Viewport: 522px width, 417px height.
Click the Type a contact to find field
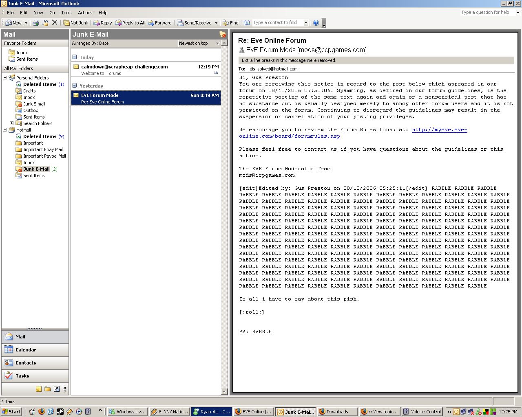point(278,23)
